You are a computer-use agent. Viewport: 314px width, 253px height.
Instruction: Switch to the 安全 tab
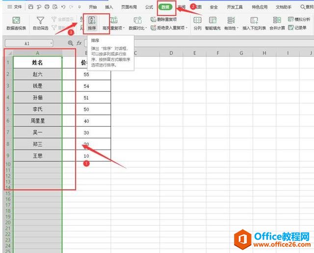tap(214, 7)
